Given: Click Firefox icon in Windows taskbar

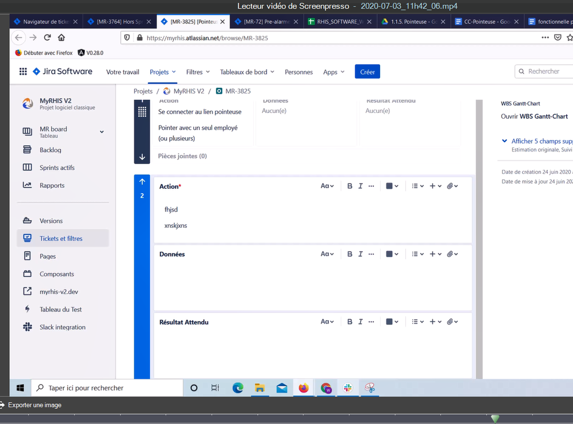Looking at the screenshot, I should coord(303,388).
